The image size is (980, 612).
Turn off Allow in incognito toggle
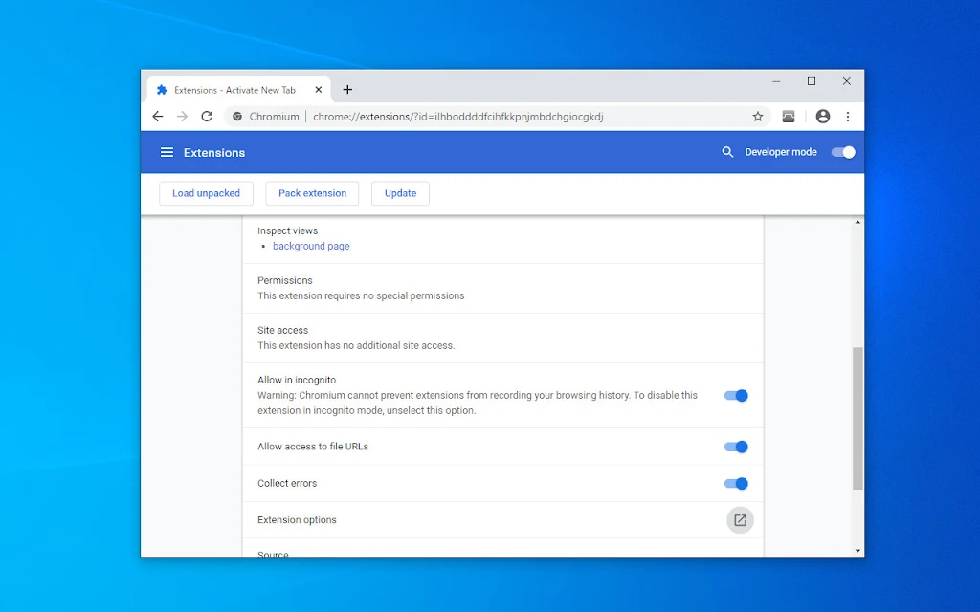pyautogui.click(x=736, y=395)
